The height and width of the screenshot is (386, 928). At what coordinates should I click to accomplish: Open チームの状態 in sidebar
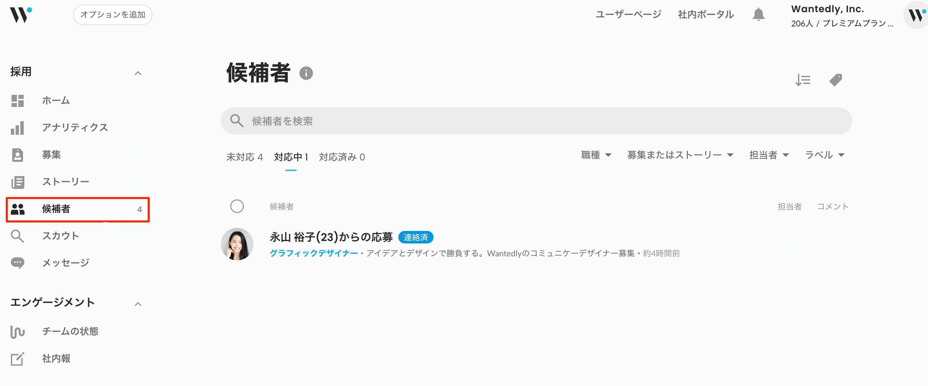(70, 331)
